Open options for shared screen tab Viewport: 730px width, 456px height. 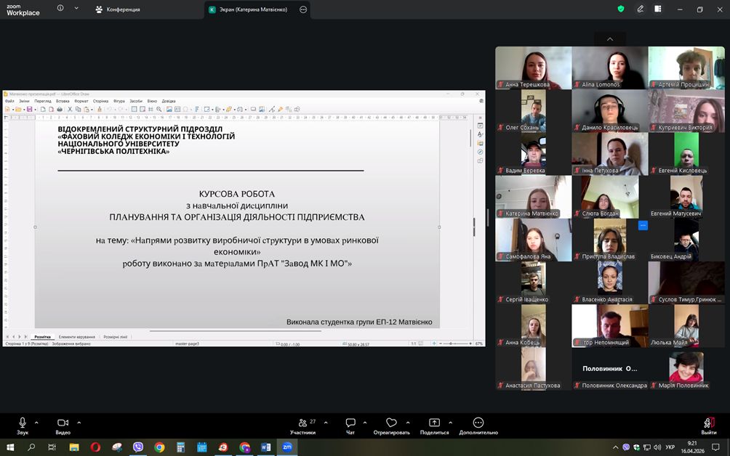tap(303, 9)
